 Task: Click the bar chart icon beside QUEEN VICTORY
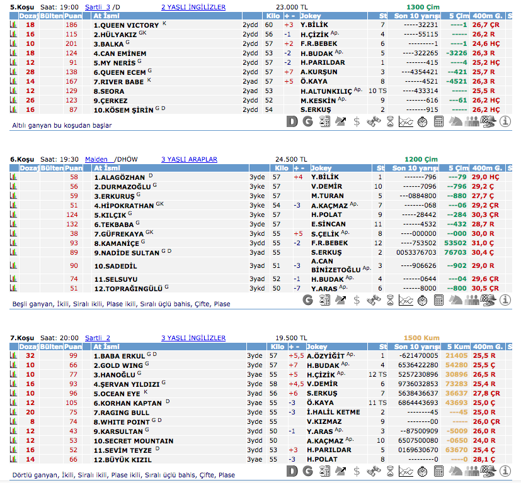13,25
